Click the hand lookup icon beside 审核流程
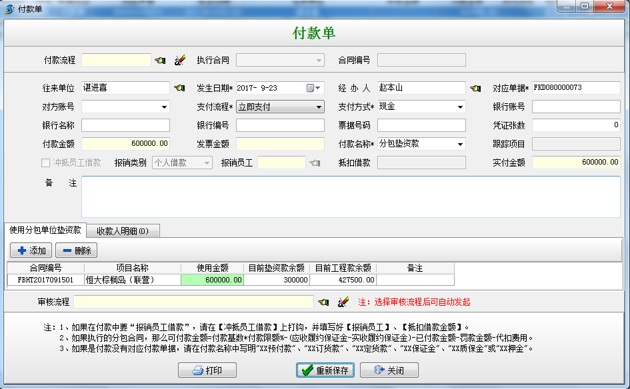This screenshot has height=389, width=630. click(324, 302)
